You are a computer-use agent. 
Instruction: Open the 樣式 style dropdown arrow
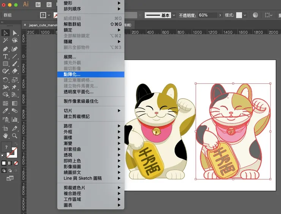(x=245, y=15)
